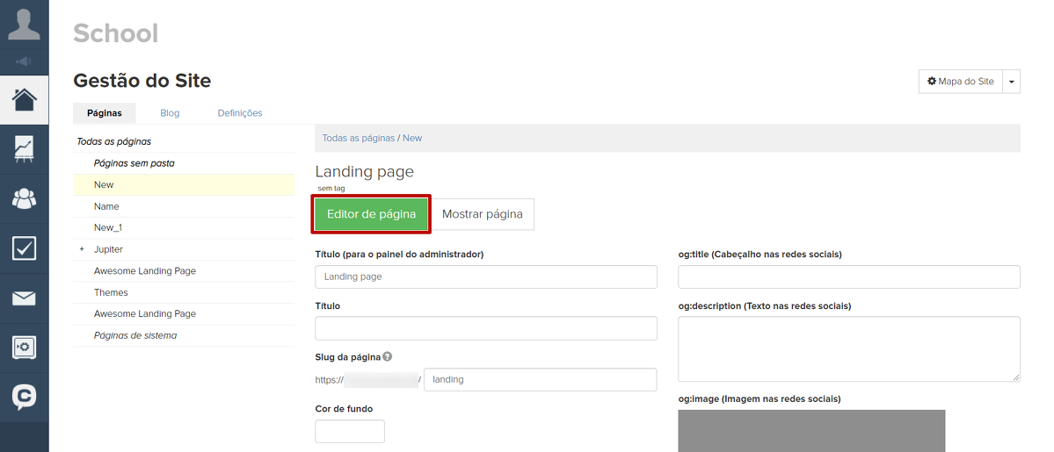Open the envelope messages sidebar icon

(24, 298)
